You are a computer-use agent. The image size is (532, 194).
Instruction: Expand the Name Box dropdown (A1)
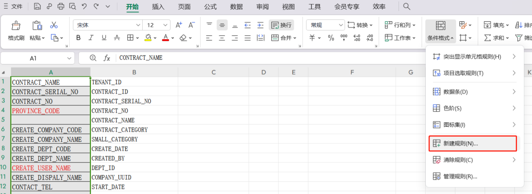70,58
